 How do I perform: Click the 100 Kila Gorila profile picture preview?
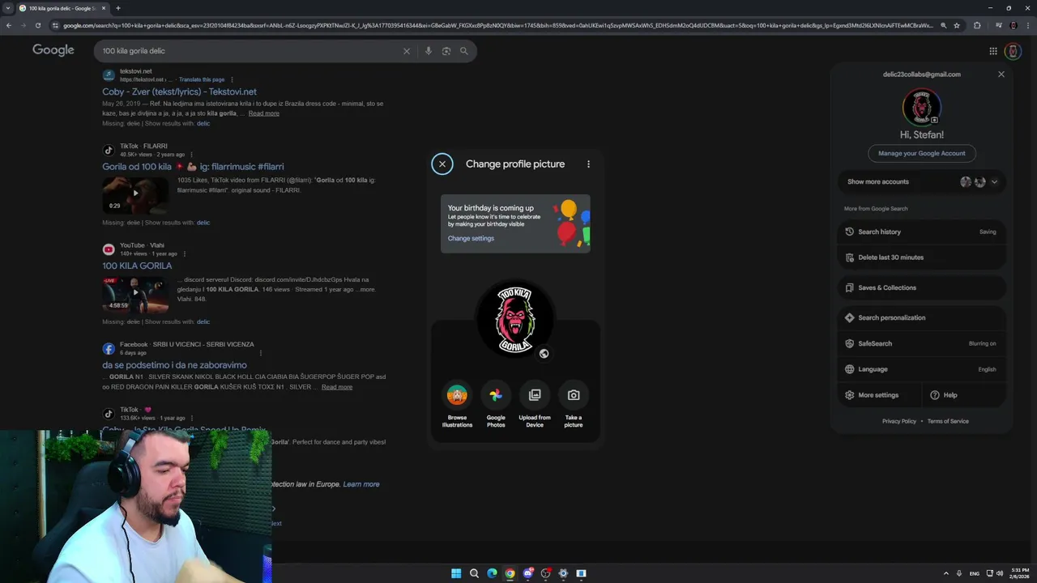(515, 319)
